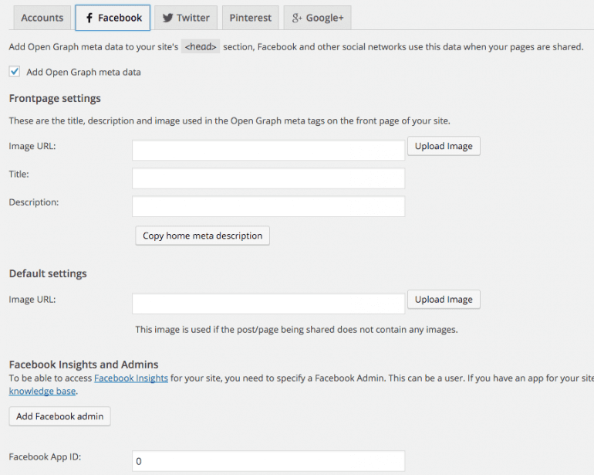Screen dimensions: 594x475
Task: Focus the Frontpage Image URL field
Action: (x=268, y=151)
